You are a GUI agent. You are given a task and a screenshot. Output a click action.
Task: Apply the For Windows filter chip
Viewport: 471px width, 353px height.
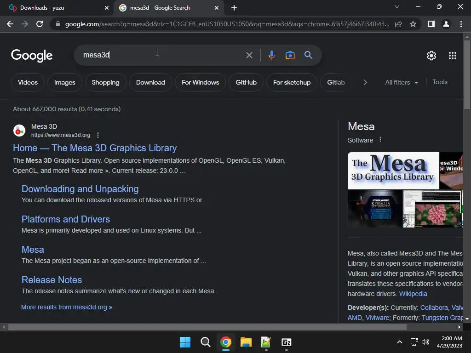201,82
